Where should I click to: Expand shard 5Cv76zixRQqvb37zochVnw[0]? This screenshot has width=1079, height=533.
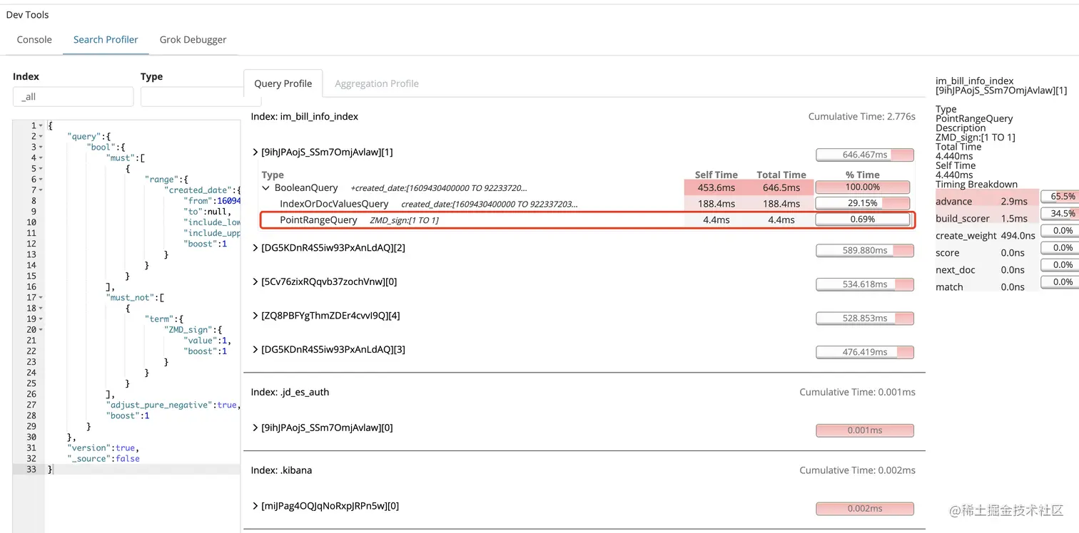click(x=255, y=282)
